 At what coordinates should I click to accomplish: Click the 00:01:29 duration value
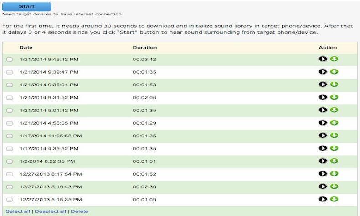(x=144, y=123)
